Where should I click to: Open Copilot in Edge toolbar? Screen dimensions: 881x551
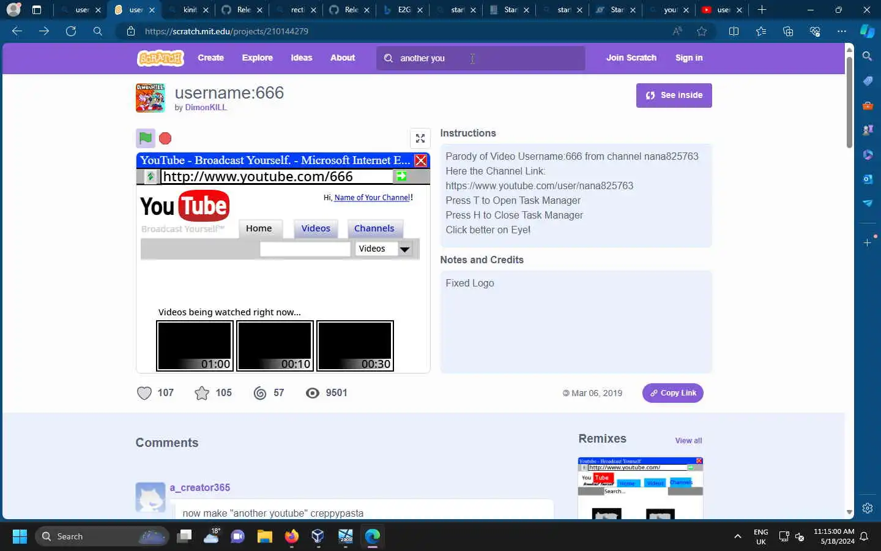point(867,31)
